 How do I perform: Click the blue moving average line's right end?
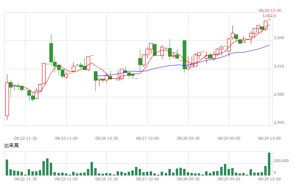click(x=269, y=45)
